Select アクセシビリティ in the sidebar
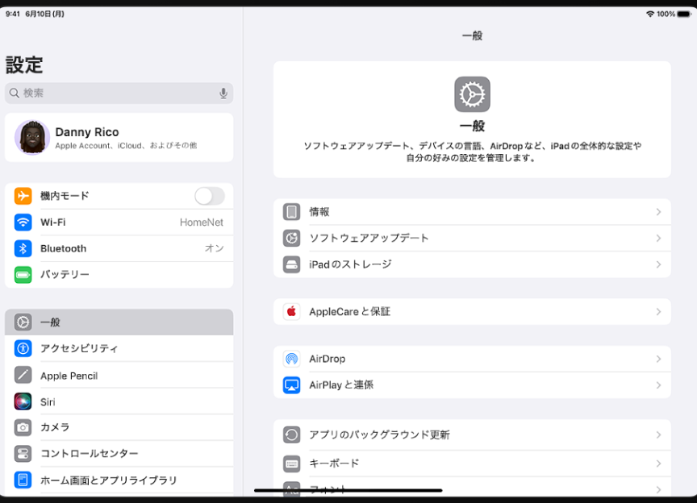This screenshot has width=697, height=503. 119,348
